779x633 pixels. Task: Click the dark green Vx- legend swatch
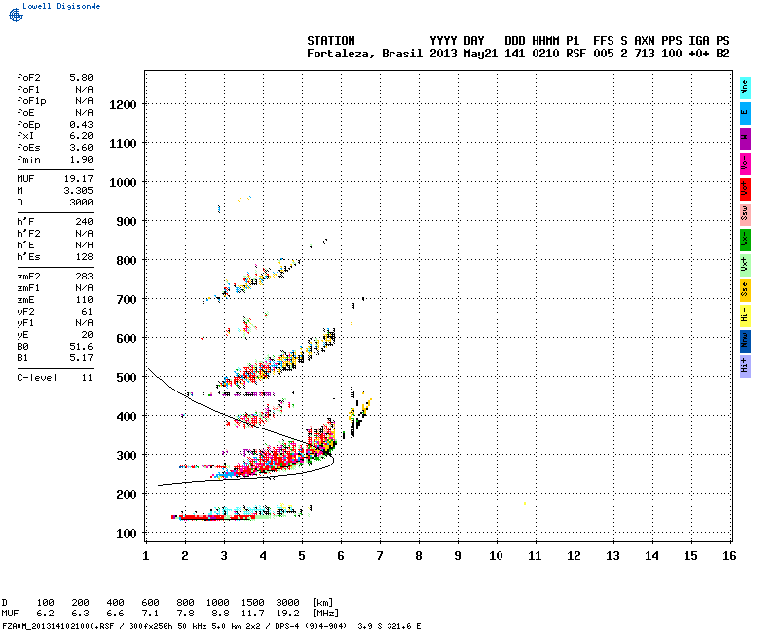745,240
